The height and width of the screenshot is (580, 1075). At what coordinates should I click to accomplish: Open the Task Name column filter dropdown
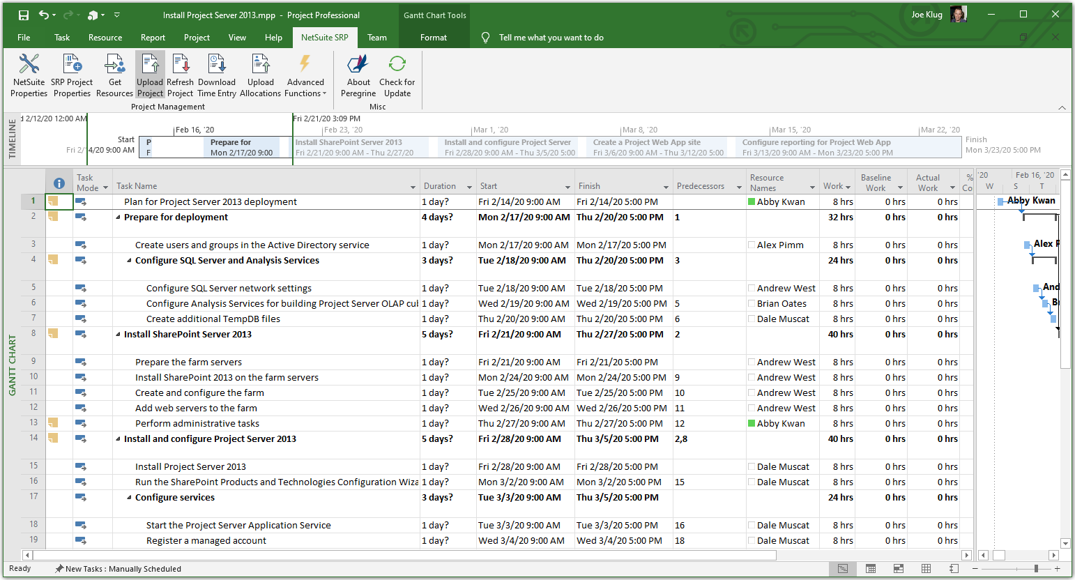[x=413, y=187]
